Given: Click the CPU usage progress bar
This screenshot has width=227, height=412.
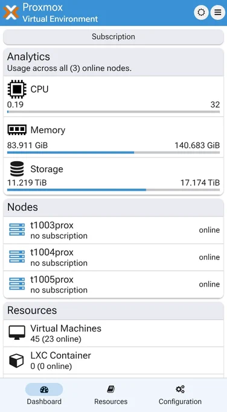Looking at the screenshot, I should coord(113,111).
